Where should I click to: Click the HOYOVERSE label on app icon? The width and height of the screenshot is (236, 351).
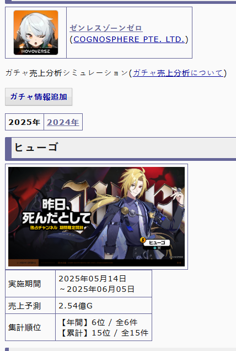(36, 51)
